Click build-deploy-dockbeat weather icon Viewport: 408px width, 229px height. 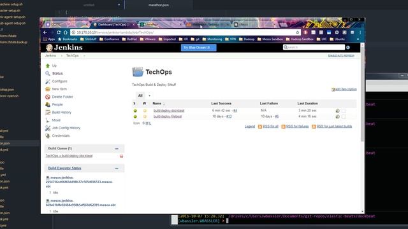[145, 111]
